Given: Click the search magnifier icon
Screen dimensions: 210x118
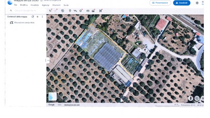Looking at the screenshot, I should point(11,10).
